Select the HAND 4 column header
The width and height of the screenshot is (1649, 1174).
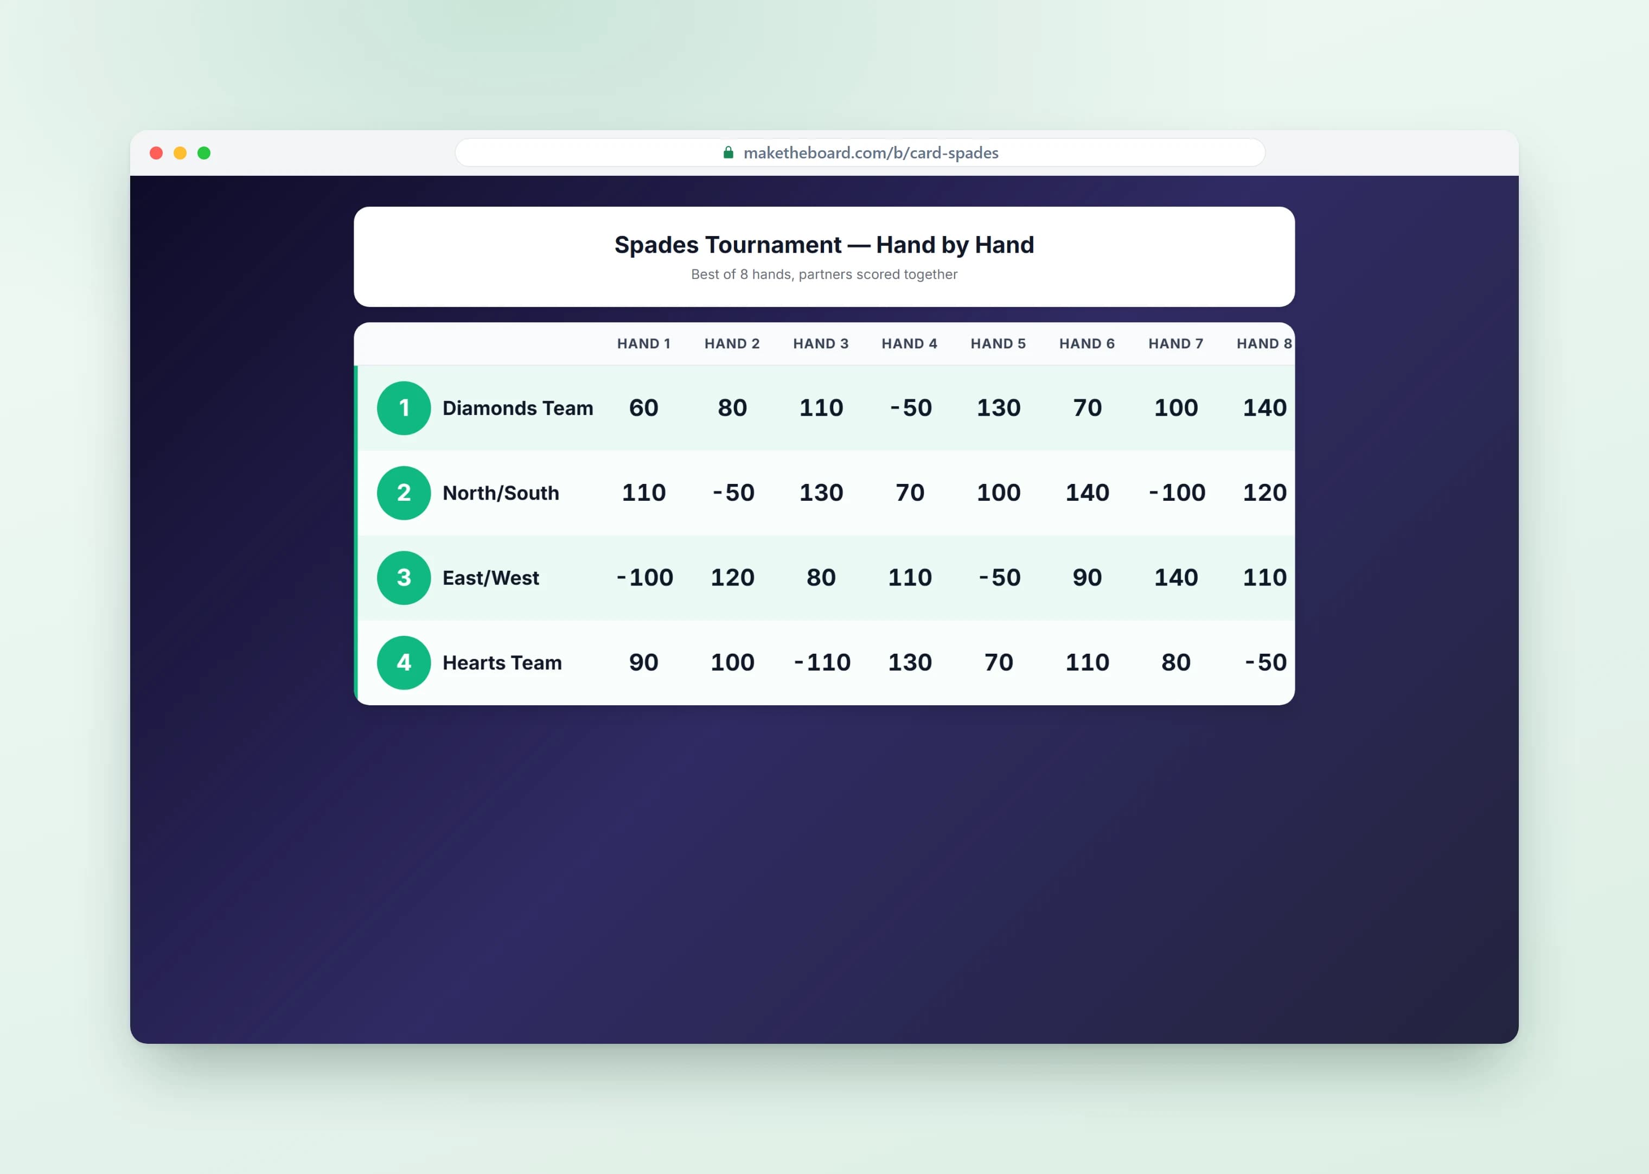(909, 344)
